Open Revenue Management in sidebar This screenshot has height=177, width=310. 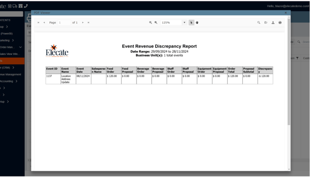point(11,74)
